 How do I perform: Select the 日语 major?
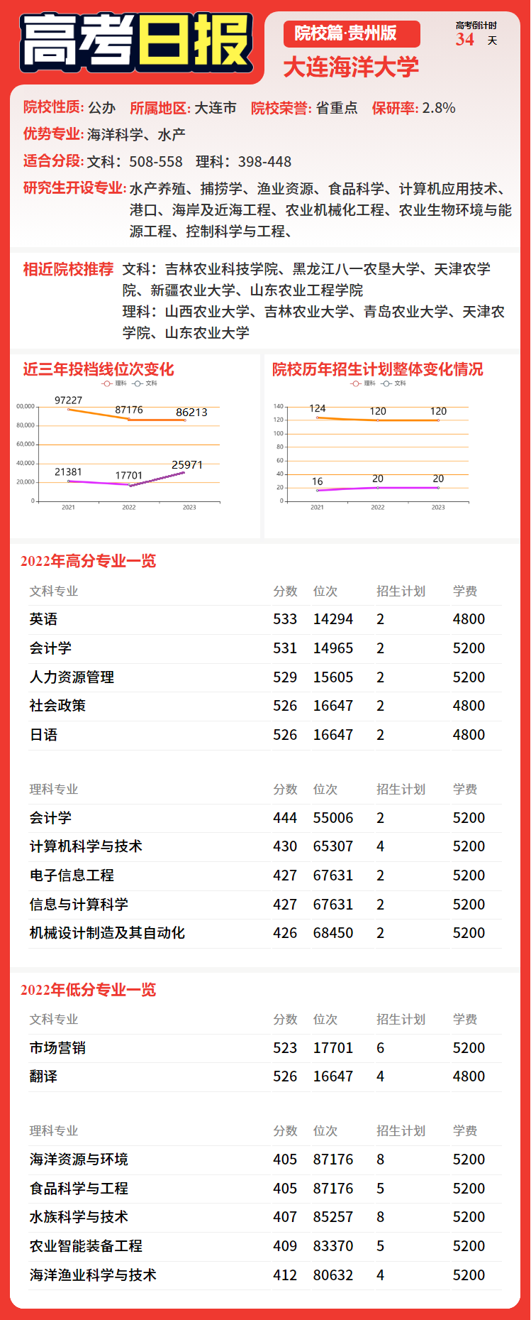click(43, 735)
